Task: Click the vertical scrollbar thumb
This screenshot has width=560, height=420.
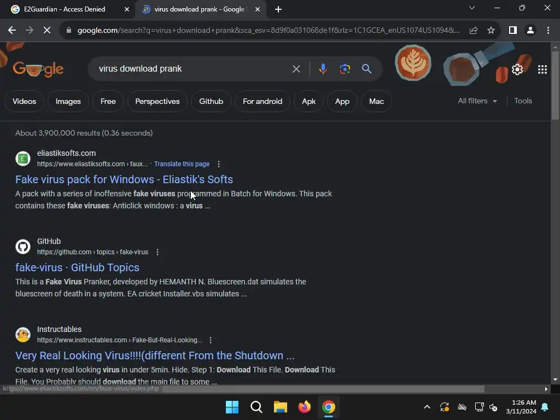Action: (555, 85)
